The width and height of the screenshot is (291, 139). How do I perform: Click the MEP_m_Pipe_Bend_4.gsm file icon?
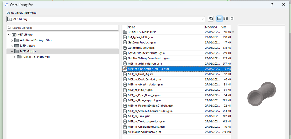[125, 95]
